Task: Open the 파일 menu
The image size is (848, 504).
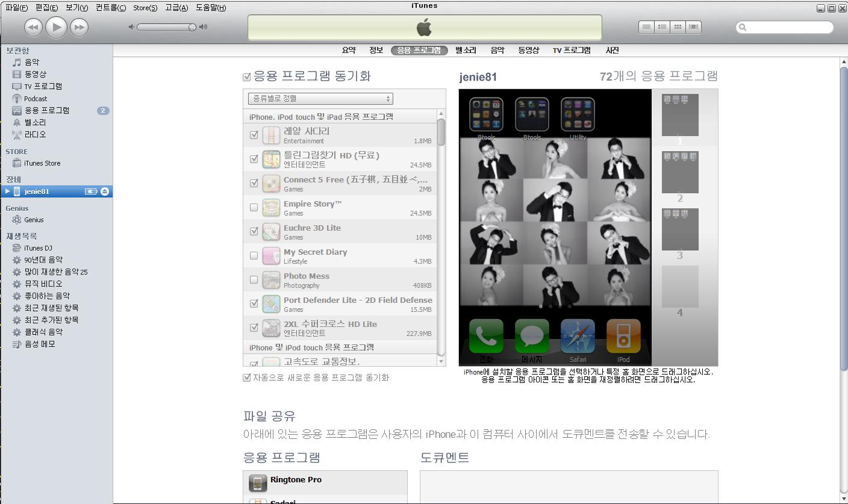Action: [x=16, y=8]
